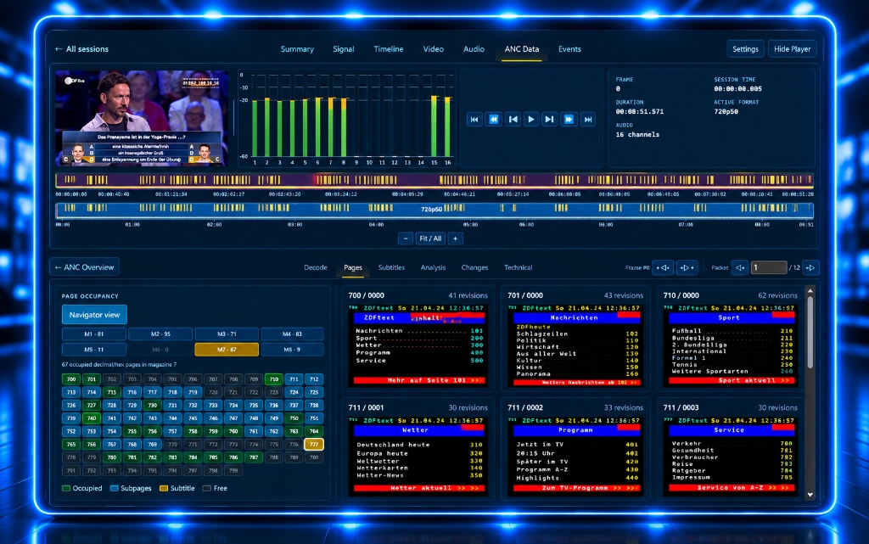Select magazine M2 - 95
Viewport: 869px width, 544px height.
click(x=160, y=334)
